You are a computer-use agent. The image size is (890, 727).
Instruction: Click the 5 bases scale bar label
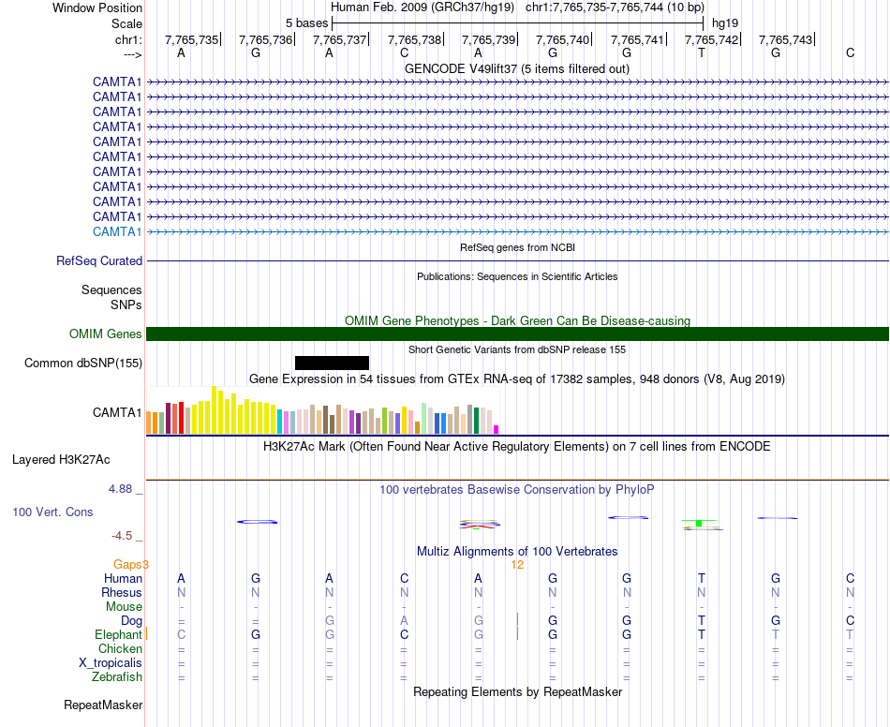[306, 23]
